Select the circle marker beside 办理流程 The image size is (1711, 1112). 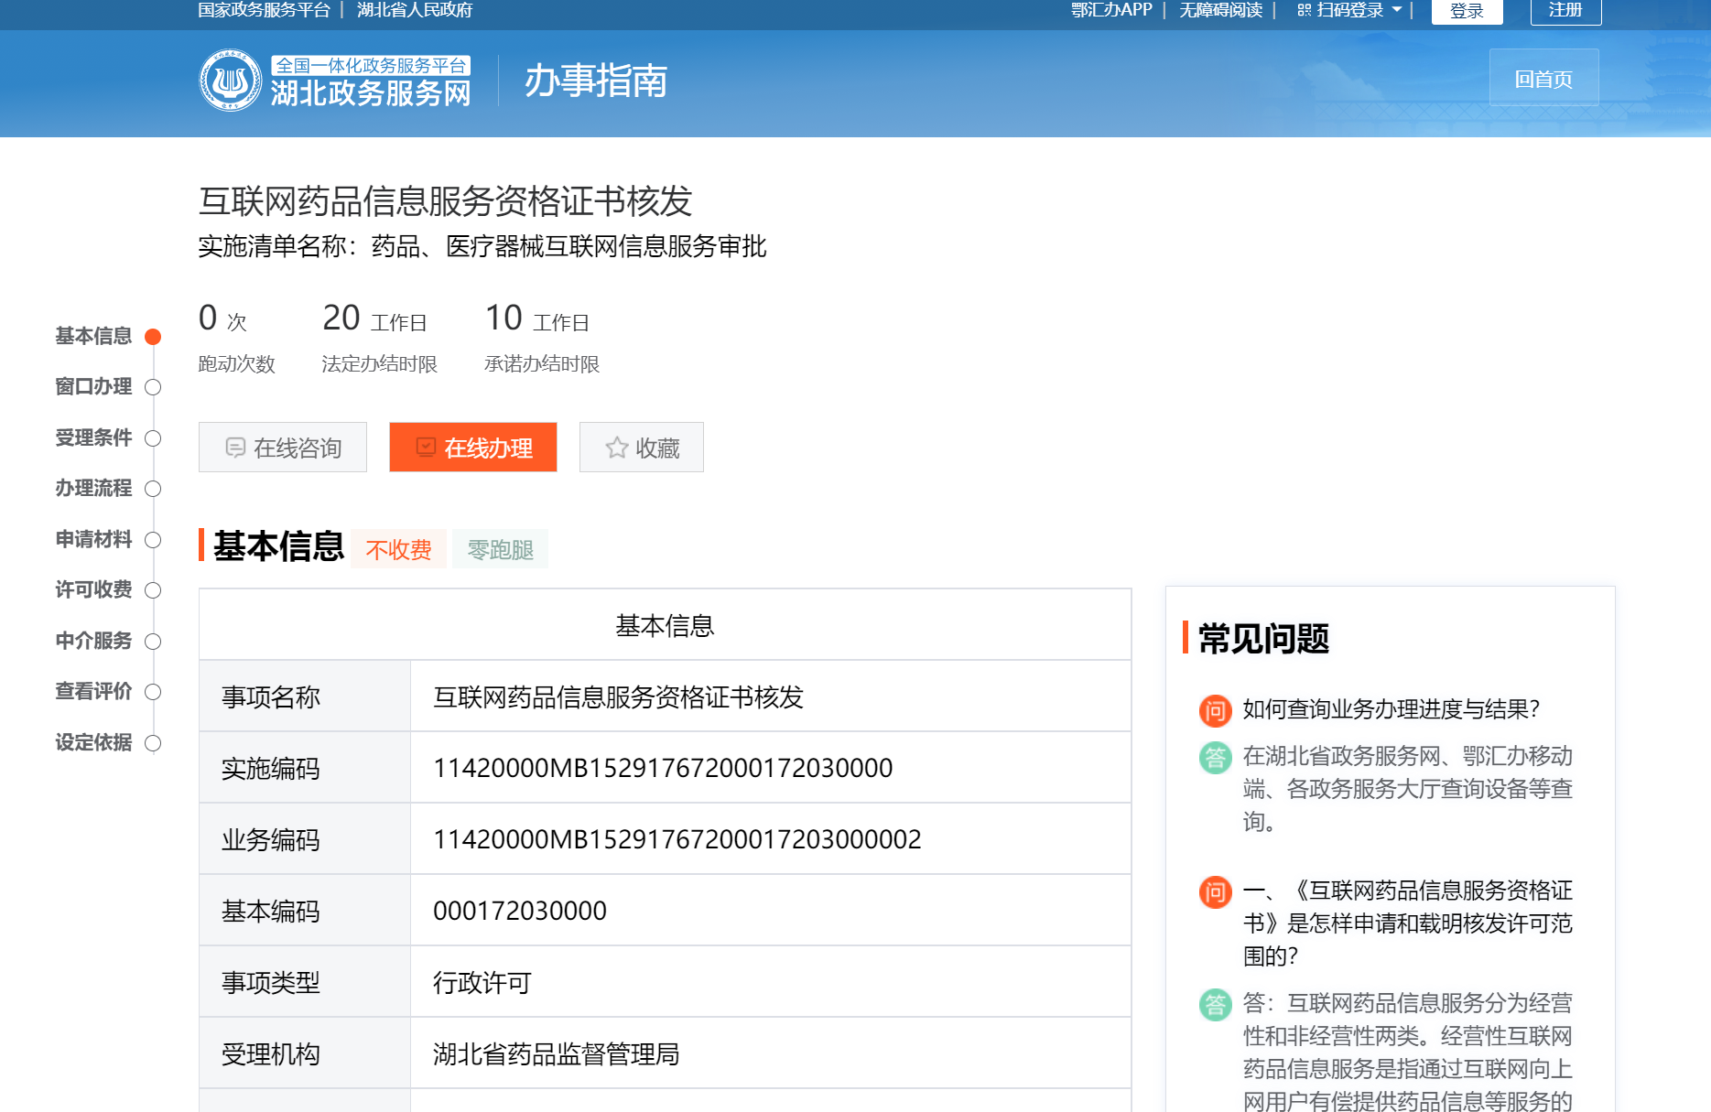[153, 489]
